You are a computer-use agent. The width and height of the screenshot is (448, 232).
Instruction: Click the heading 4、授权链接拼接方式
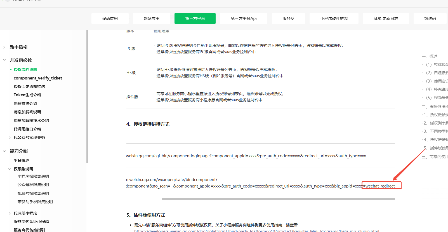pyautogui.click(x=148, y=124)
